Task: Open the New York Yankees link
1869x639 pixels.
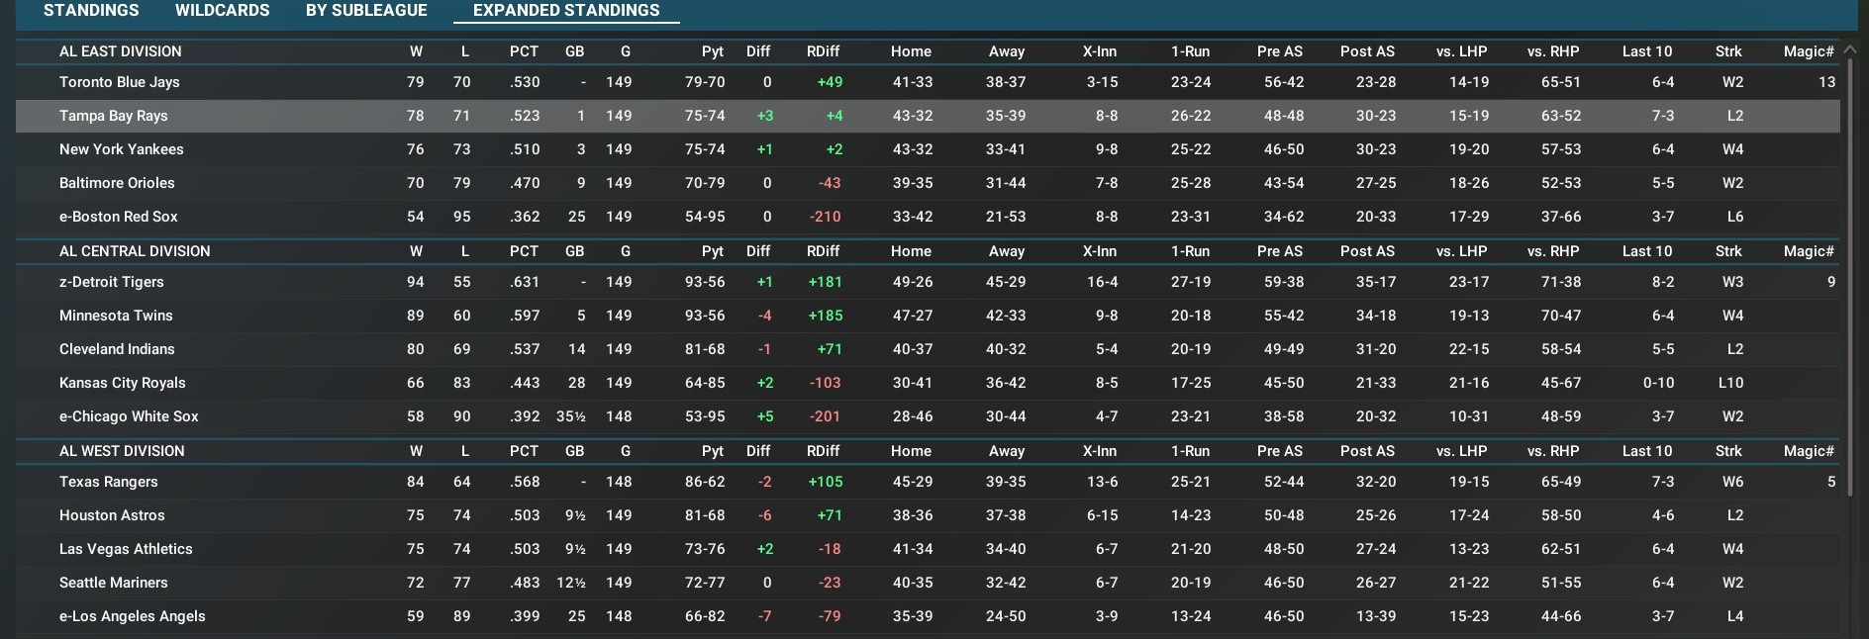Action: 121,149
